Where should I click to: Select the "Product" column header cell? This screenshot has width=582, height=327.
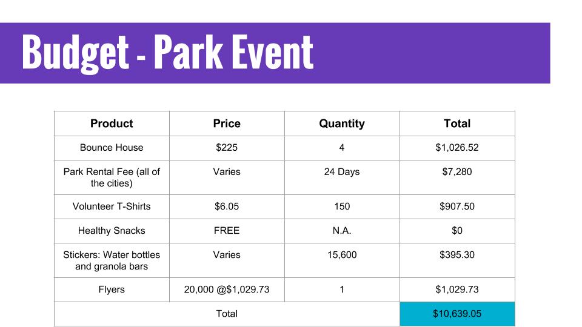point(112,124)
